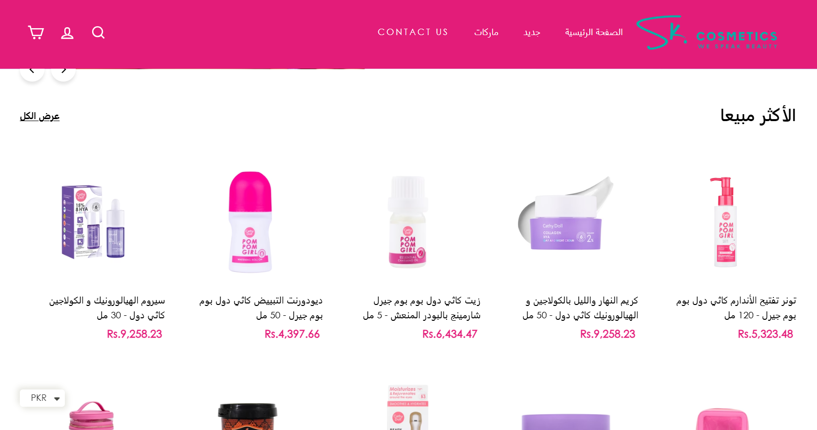The width and height of the screenshot is (817, 430).
Task: Open the CONTACT US menu item
Action: pyautogui.click(x=413, y=32)
